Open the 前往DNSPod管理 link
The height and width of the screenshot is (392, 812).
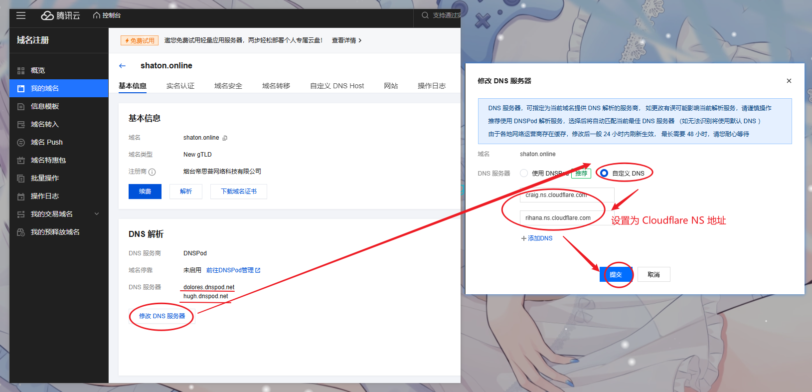[x=233, y=270]
